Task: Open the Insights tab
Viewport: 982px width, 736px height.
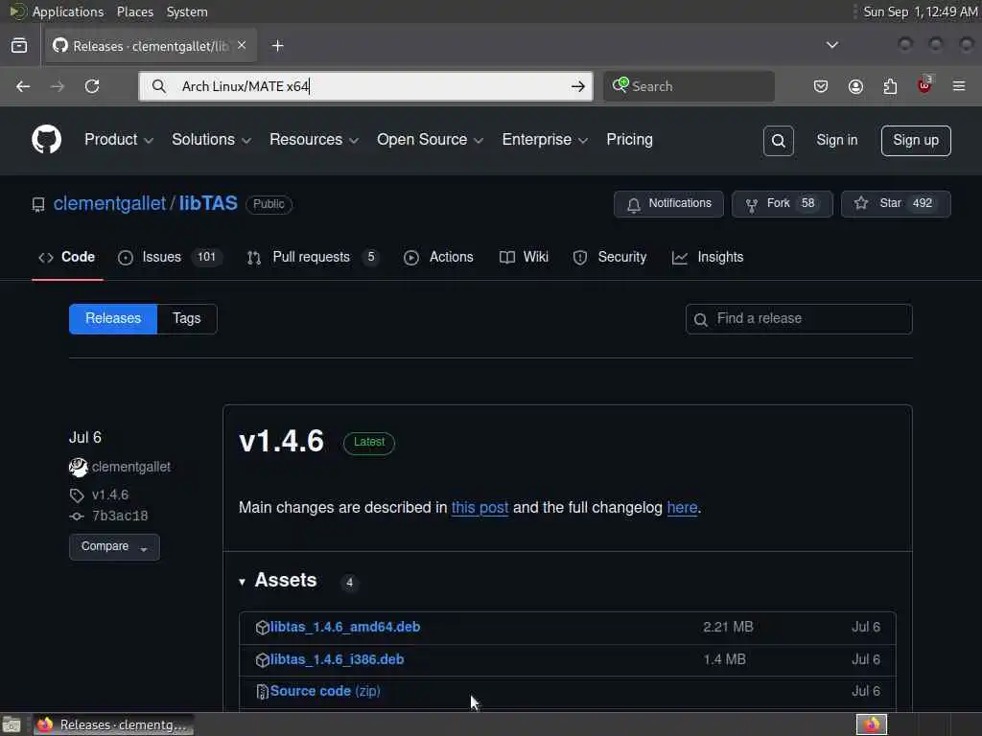Action: point(708,257)
